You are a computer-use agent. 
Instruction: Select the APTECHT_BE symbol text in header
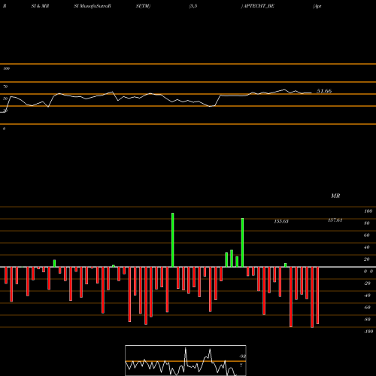[259, 6]
